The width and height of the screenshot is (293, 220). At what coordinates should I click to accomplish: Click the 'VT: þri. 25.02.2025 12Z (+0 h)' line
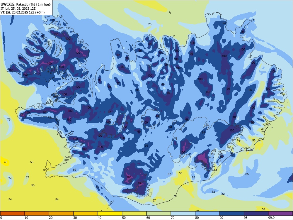click(23, 12)
